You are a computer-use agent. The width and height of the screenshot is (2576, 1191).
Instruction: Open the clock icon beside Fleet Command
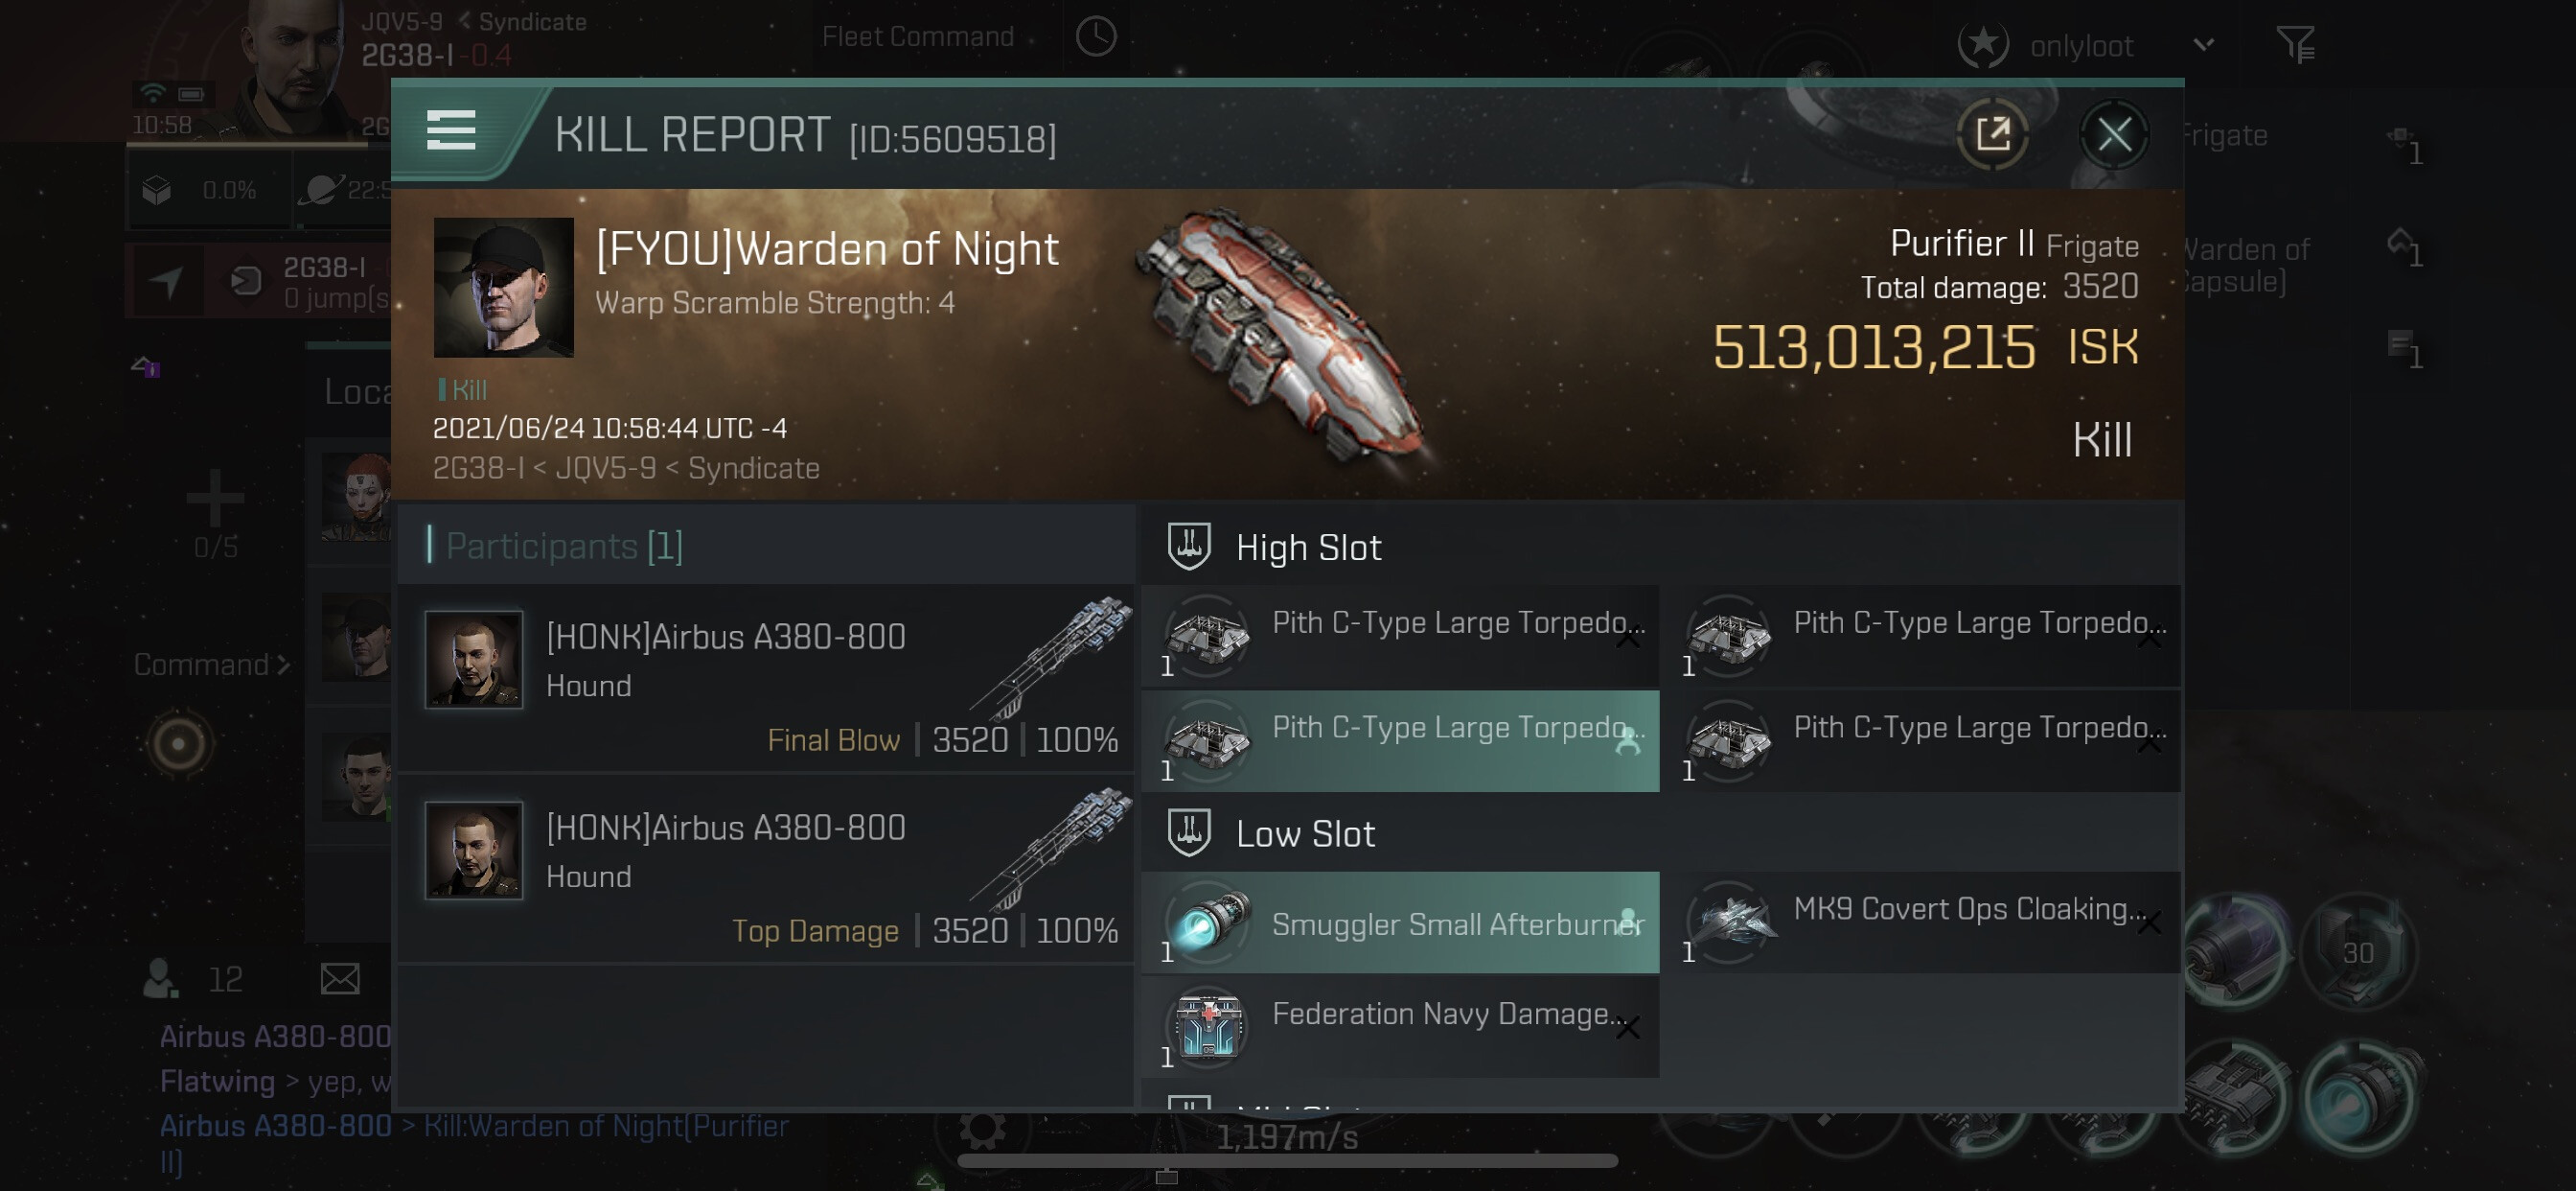[1096, 37]
